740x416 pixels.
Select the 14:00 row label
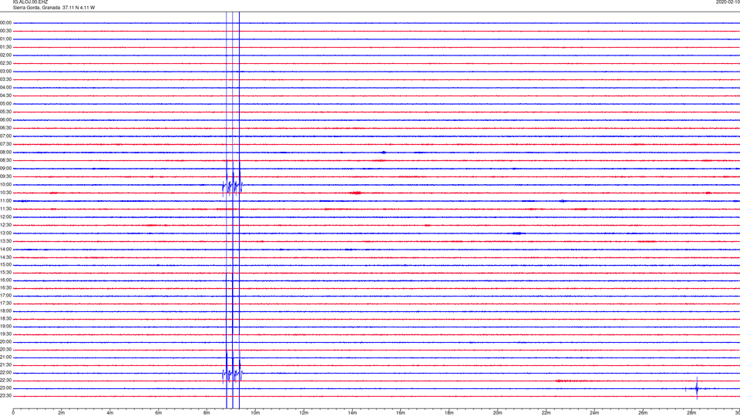pos(5,249)
